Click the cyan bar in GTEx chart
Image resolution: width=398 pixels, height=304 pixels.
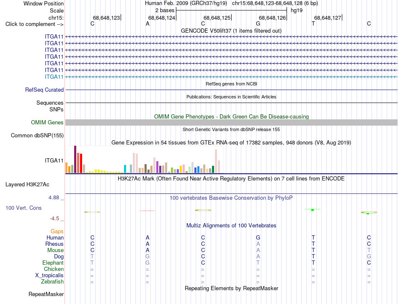(125, 169)
